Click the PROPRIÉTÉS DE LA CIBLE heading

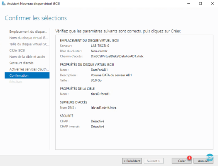click(77, 89)
